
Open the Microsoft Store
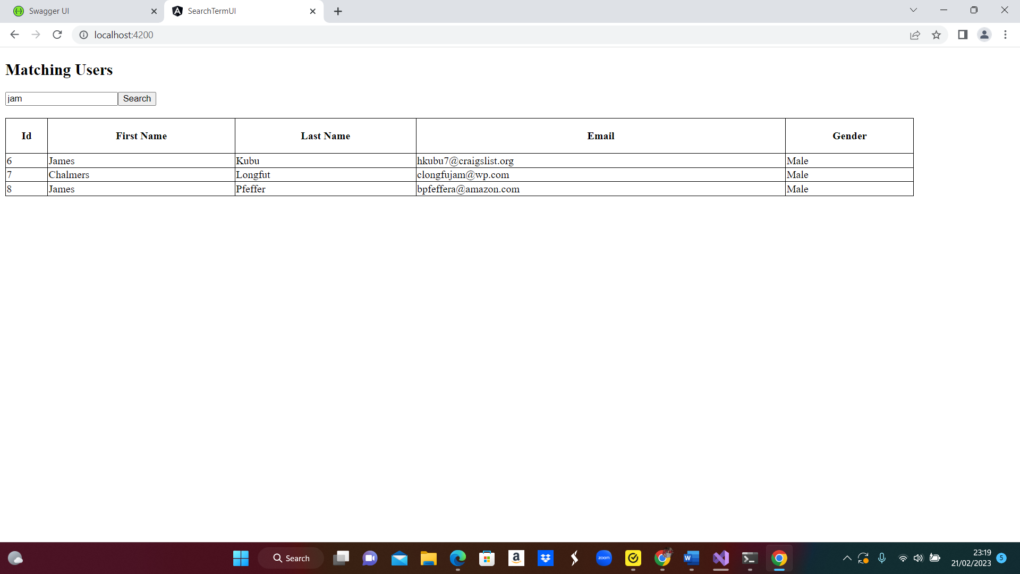click(487, 558)
